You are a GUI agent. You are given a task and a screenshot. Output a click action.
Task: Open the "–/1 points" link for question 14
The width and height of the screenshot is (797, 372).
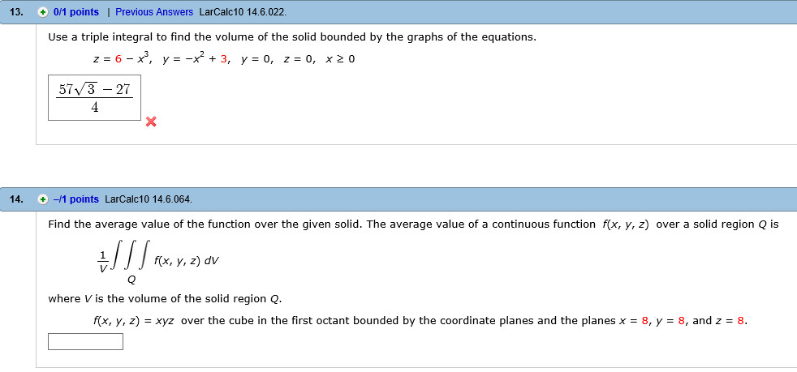click(75, 199)
